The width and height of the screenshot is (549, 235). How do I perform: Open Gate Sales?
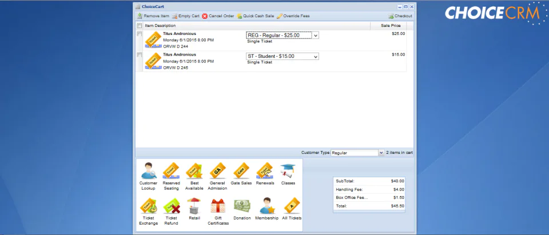click(x=241, y=174)
